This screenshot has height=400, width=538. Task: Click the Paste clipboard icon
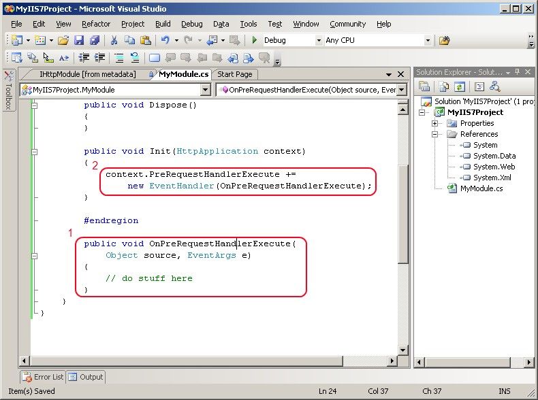coord(144,41)
